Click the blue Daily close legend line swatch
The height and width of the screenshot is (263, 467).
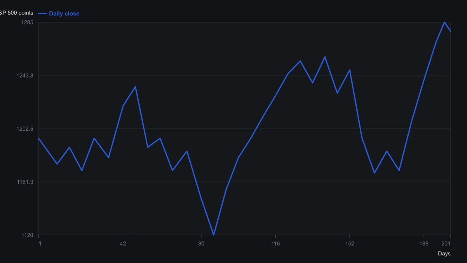tap(42, 13)
